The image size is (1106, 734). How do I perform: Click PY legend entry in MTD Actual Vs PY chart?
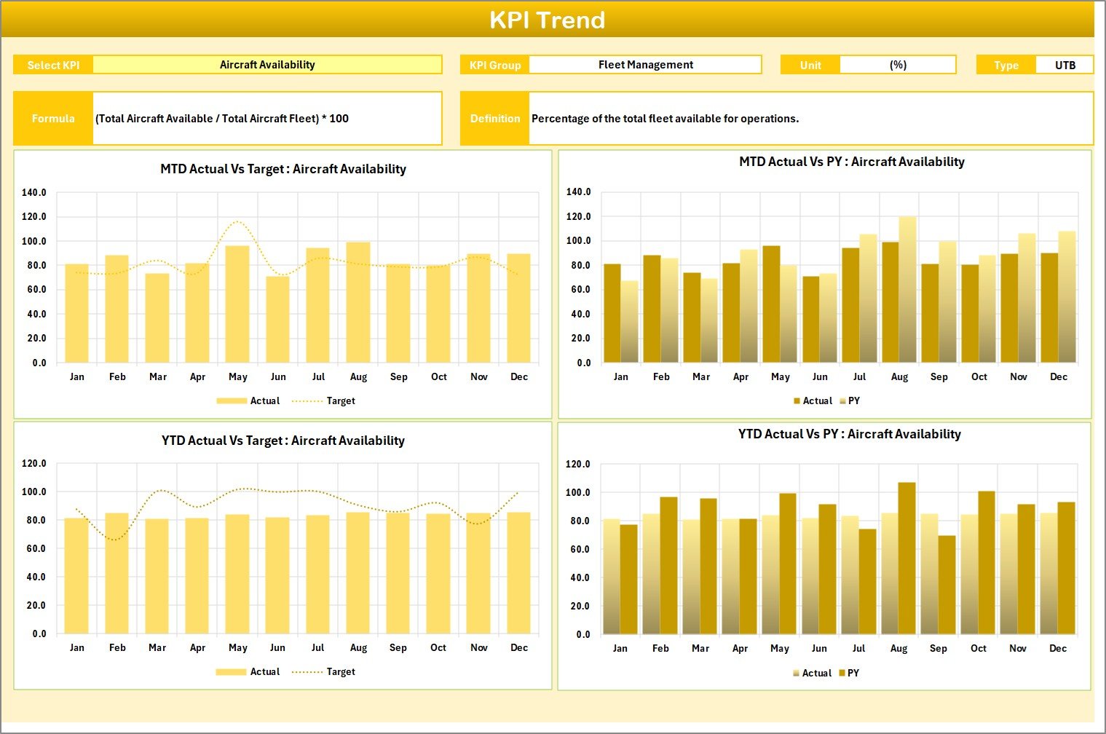(x=853, y=401)
